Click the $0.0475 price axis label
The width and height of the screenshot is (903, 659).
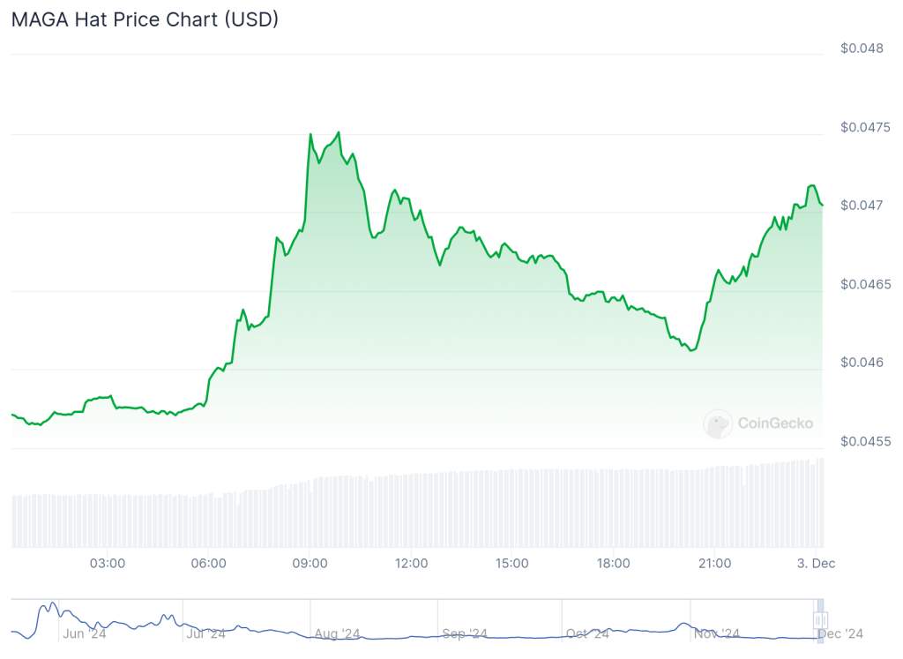click(865, 127)
